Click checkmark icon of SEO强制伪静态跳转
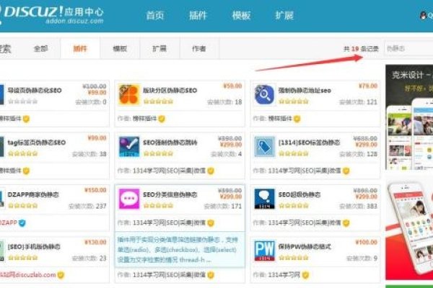The height and width of the screenshot is (288, 433). click(128, 147)
